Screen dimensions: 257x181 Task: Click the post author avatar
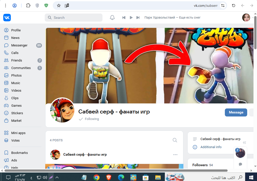[55, 155]
